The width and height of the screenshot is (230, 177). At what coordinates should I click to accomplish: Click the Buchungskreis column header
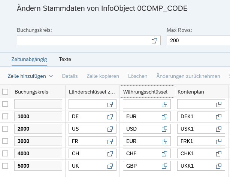coord(38,92)
